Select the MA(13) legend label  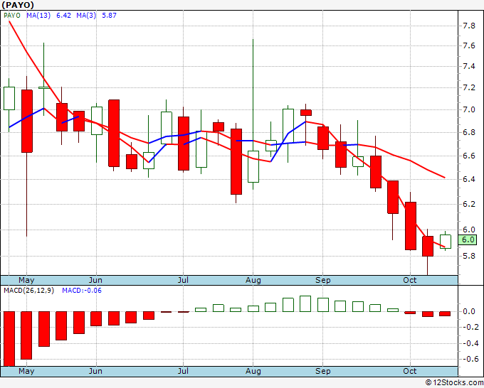tap(38, 16)
